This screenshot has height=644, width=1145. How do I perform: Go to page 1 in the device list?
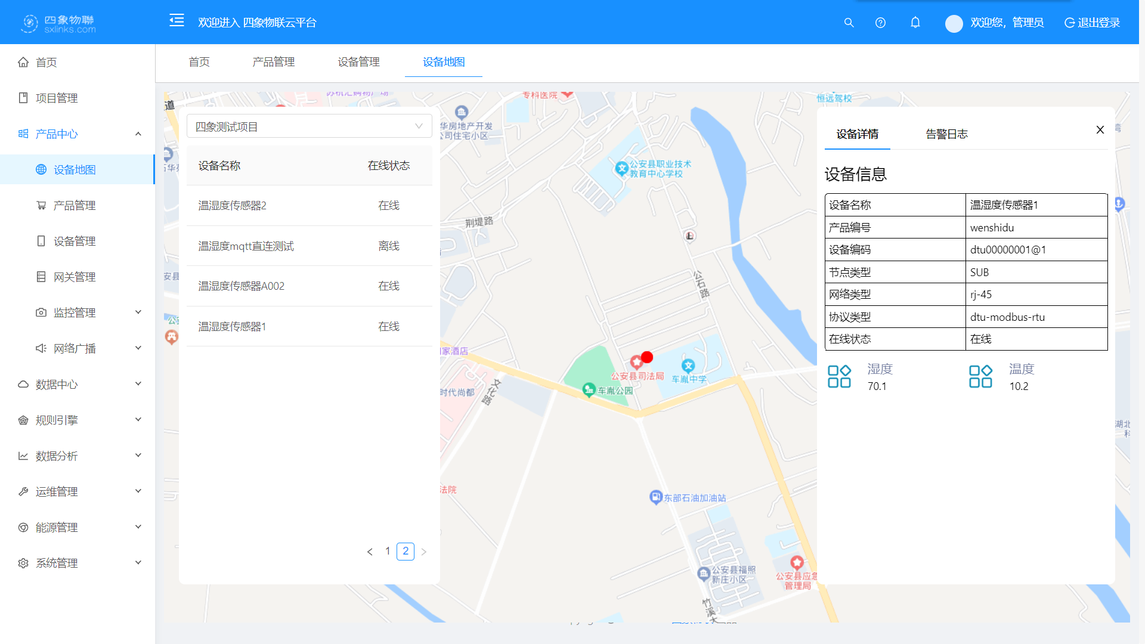(388, 551)
